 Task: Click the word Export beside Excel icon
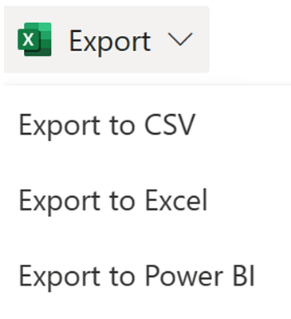pos(110,41)
